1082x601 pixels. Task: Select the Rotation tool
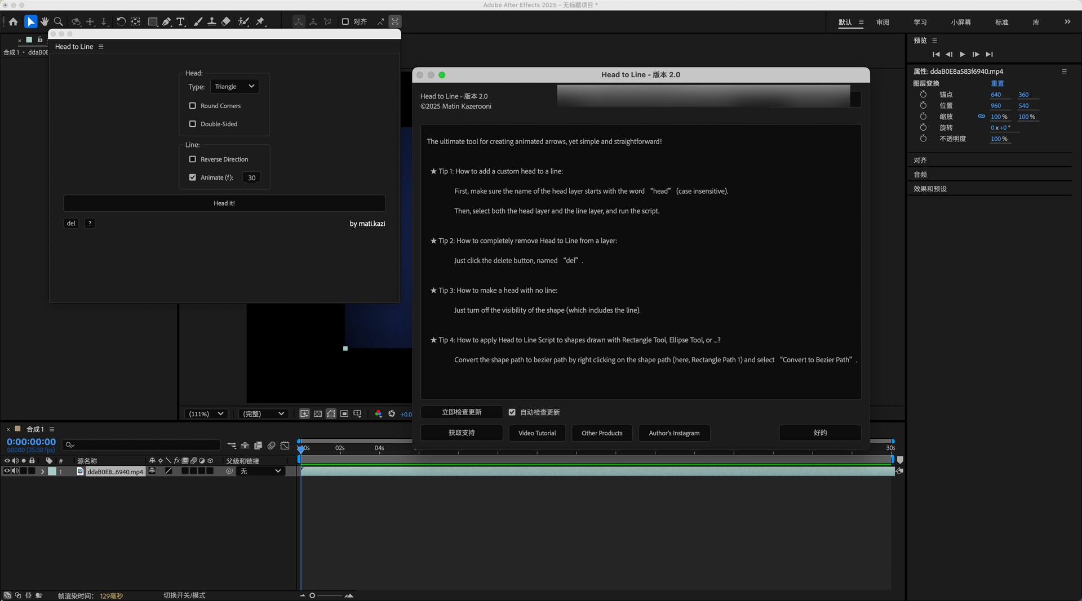[x=121, y=22]
